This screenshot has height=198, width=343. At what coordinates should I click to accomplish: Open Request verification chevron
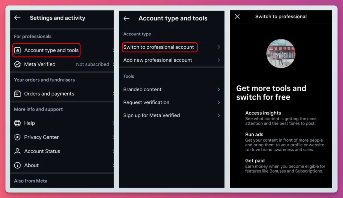(x=218, y=102)
